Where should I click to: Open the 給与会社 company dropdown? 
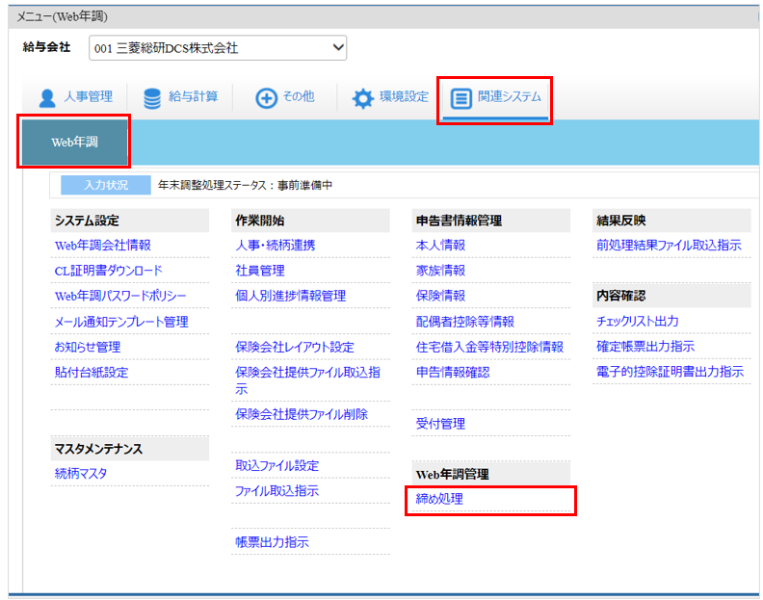pyautogui.click(x=218, y=48)
